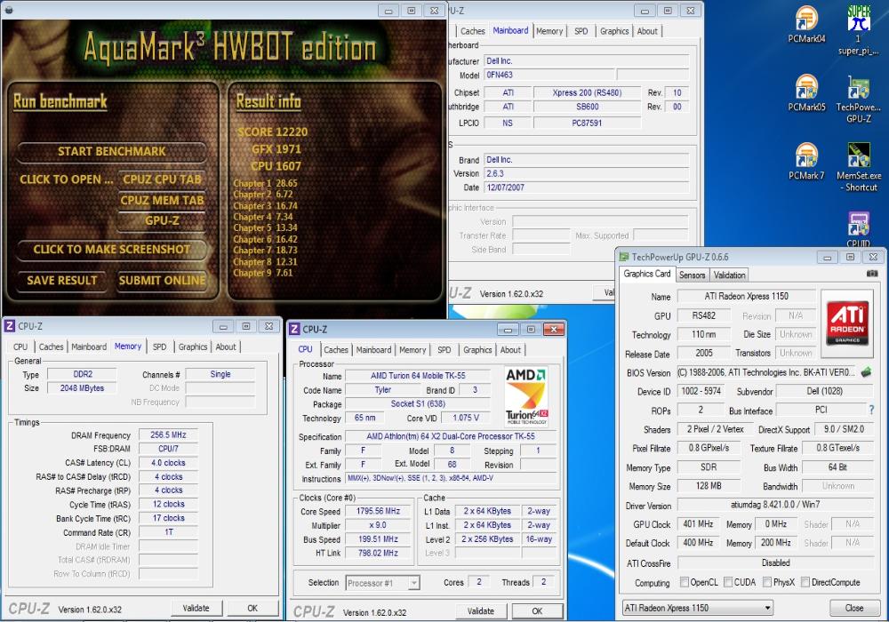This screenshot has width=889, height=622.
Task: Click the CPU-Z Z icon in the memory window title bar
Action: tap(9, 326)
